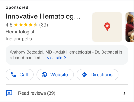Expand reviews with the right chevron arrow
This screenshot has width=134, height=102.
click(x=124, y=93)
